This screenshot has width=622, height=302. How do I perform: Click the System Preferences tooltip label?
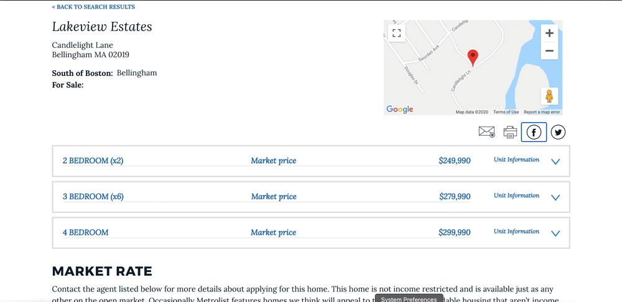point(409,299)
